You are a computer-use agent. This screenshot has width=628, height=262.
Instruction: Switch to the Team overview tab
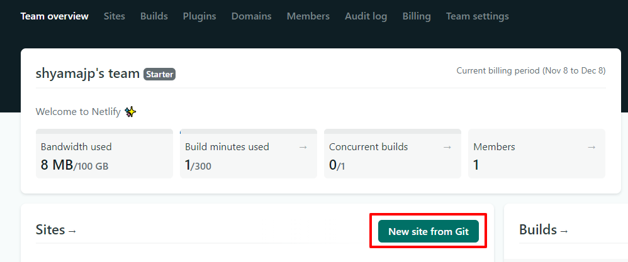[x=54, y=16]
